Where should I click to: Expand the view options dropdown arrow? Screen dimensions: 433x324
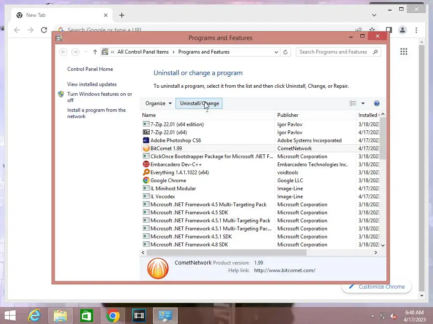coord(363,103)
